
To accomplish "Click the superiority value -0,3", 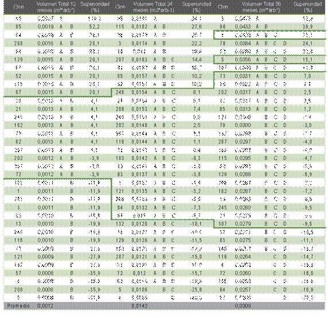I will 196,158.
